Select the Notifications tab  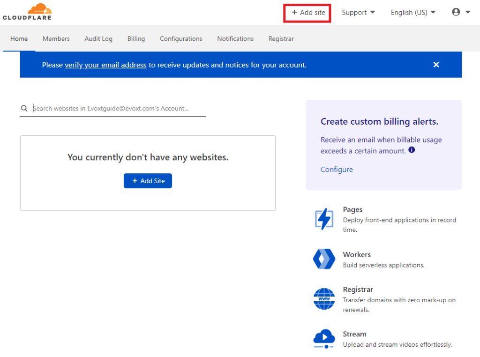tap(235, 39)
